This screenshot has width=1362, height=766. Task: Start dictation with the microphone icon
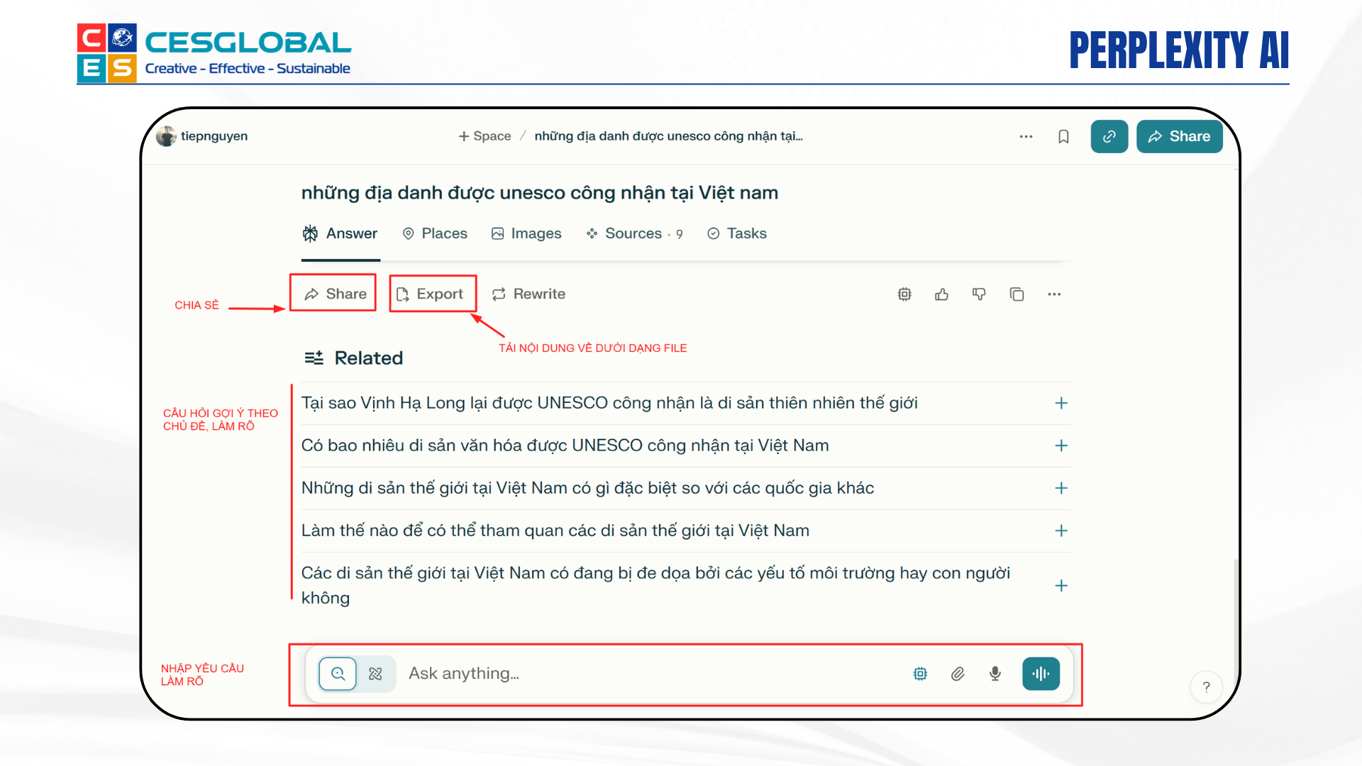pos(995,674)
